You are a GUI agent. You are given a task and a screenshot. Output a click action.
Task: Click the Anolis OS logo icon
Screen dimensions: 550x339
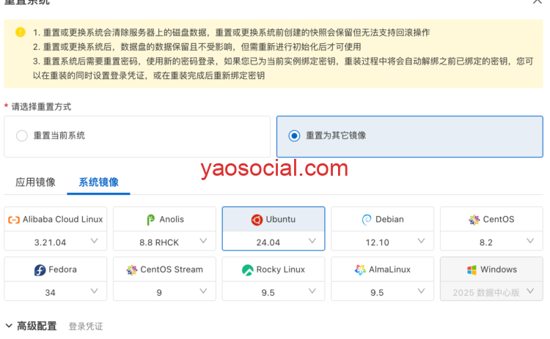151,220
